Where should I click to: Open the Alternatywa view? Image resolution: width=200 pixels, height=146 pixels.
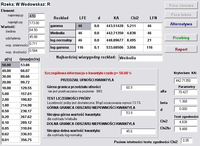181,24
